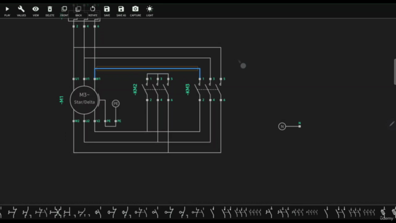Click the -KM2 contactor label
The width and height of the screenshot is (396, 223).
(135, 89)
